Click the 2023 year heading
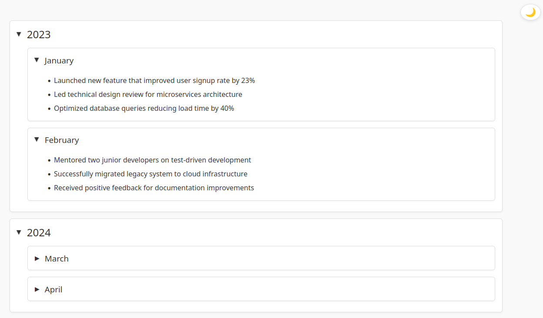The image size is (543, 318). 39,35
